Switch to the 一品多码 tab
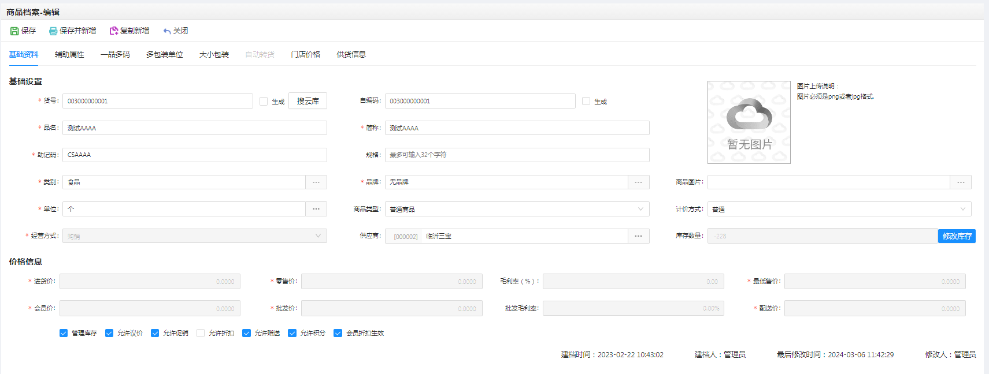 click(x=115, y=54)
